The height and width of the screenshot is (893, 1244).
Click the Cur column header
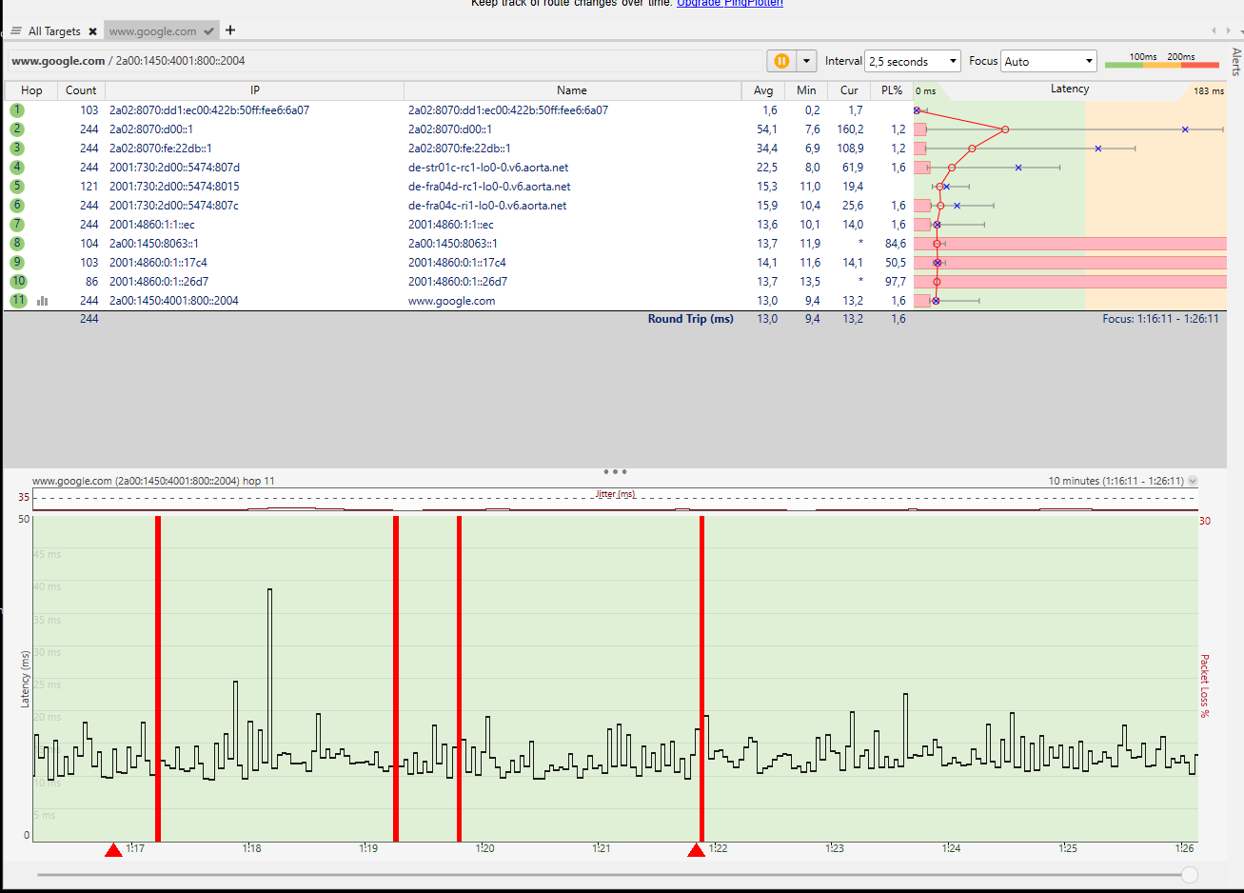pyautogui.click(x=849, y=90)
